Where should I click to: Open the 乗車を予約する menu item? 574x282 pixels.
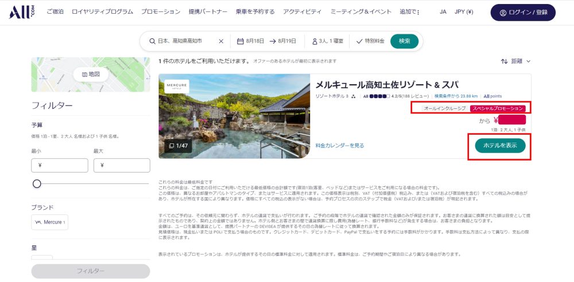click(x=255, y=12)
